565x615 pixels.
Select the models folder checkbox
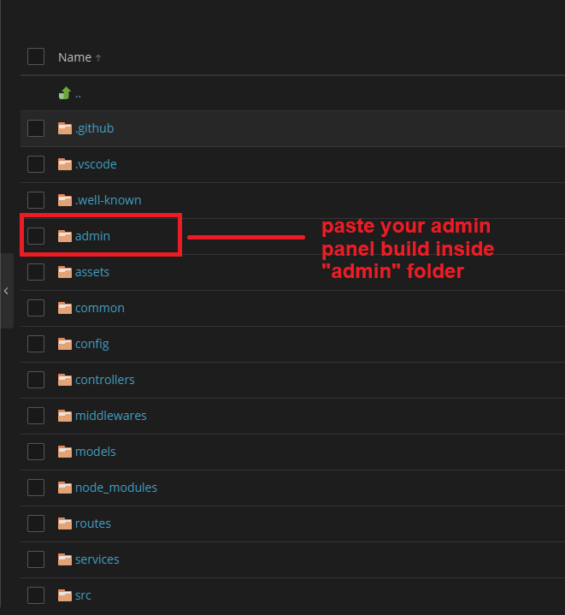pos(36,452)
